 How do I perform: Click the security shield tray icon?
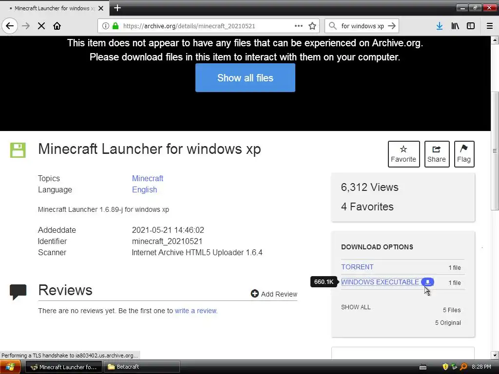tap(445, 367)
